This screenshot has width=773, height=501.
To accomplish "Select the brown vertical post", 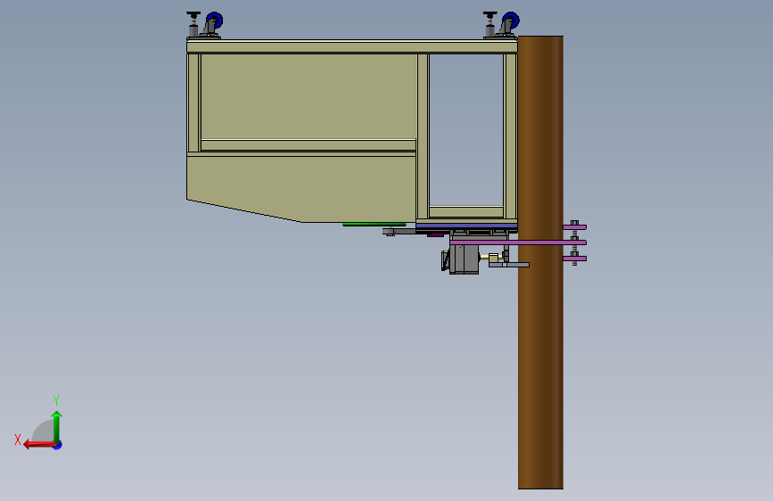I will 540,262.
